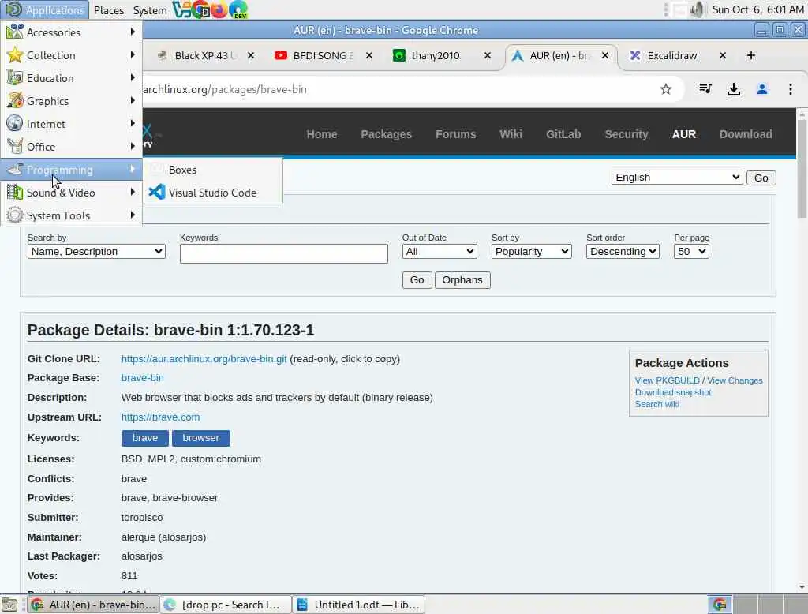Image resolution: width=808 pixels, height=614 pixels.
Task: Expand System Tools submenu
Action: coord(71,215)
